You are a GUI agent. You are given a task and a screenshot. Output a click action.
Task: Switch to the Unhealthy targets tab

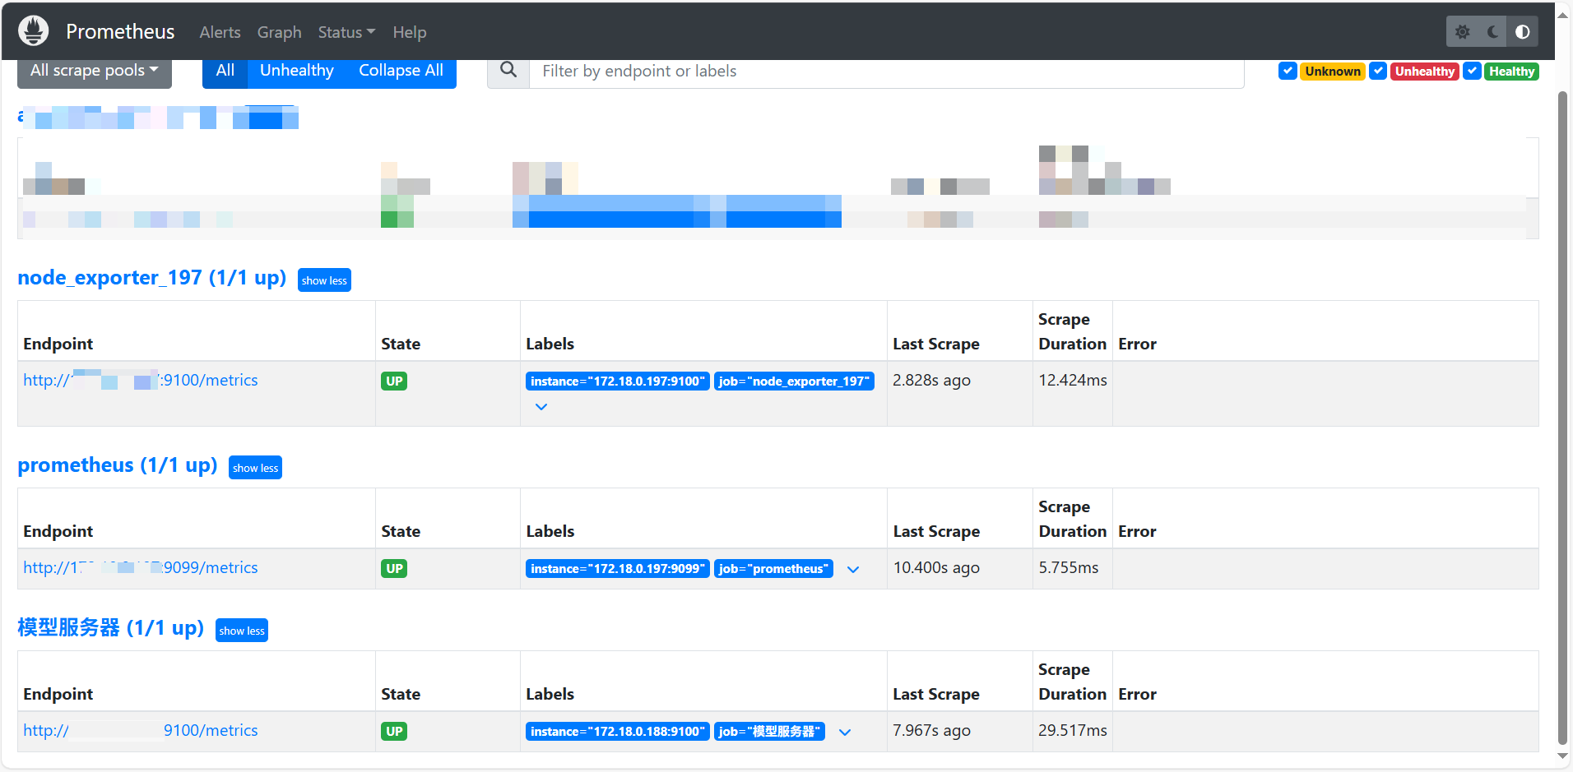(x=296, y=70)
